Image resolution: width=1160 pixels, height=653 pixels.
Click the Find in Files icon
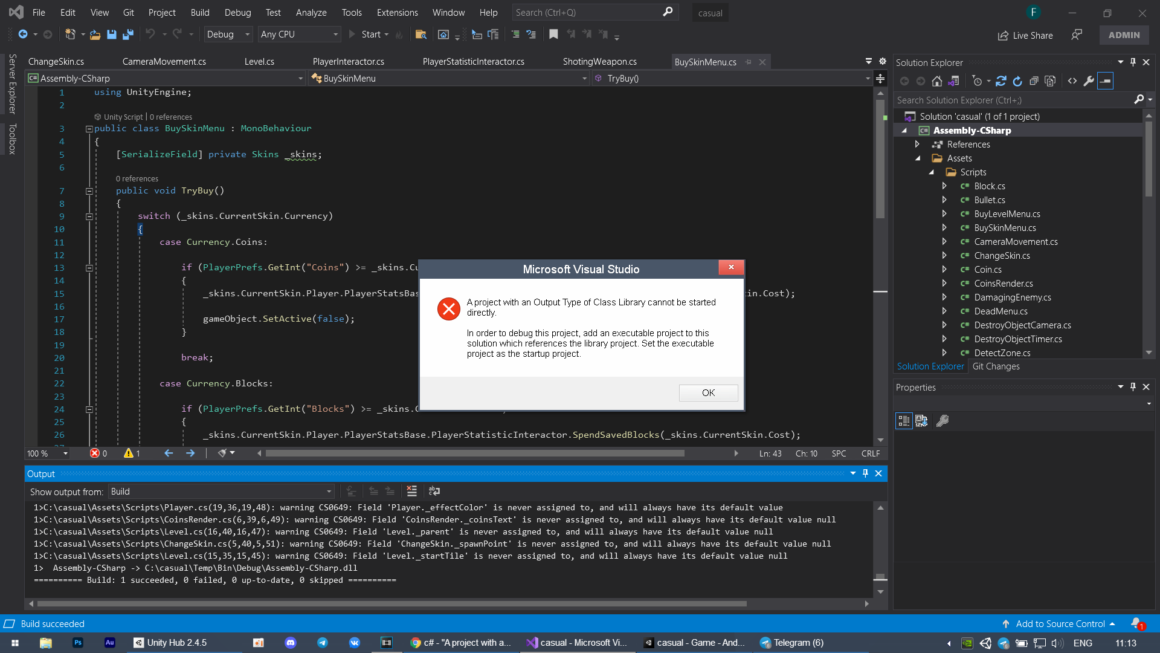click(x=421, y=34)
